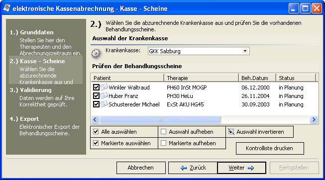Select the patient name Winkler Waltraud

[x=129, y=88]
